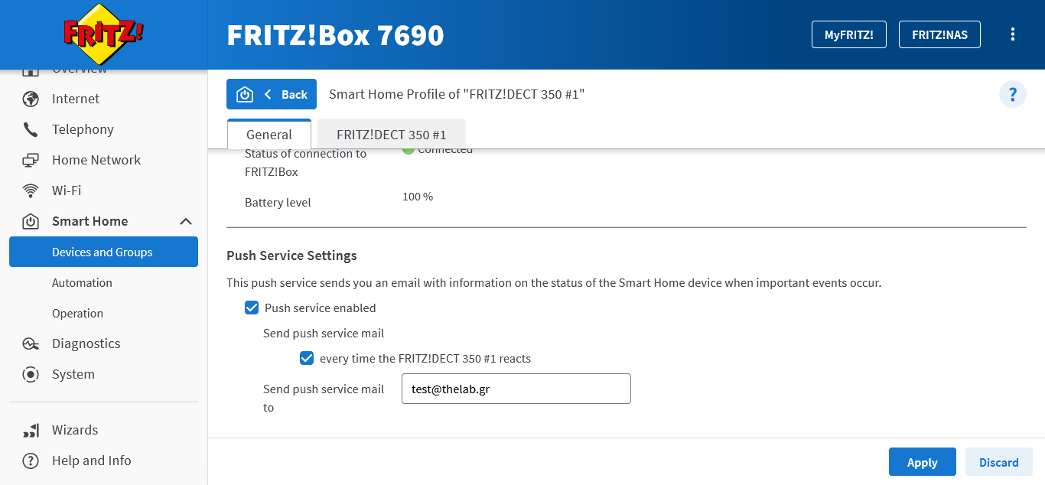The width and height of the screenshot is (1045, 485).
Task: Switch to the FRITZ!DECT 350 #1 tab
Action: [391, 135]
